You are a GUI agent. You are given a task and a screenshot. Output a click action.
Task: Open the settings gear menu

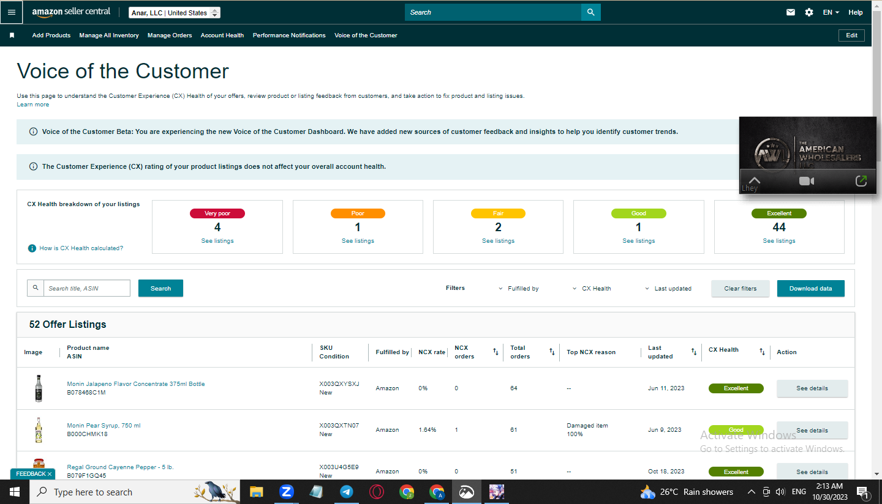[809, 12]
